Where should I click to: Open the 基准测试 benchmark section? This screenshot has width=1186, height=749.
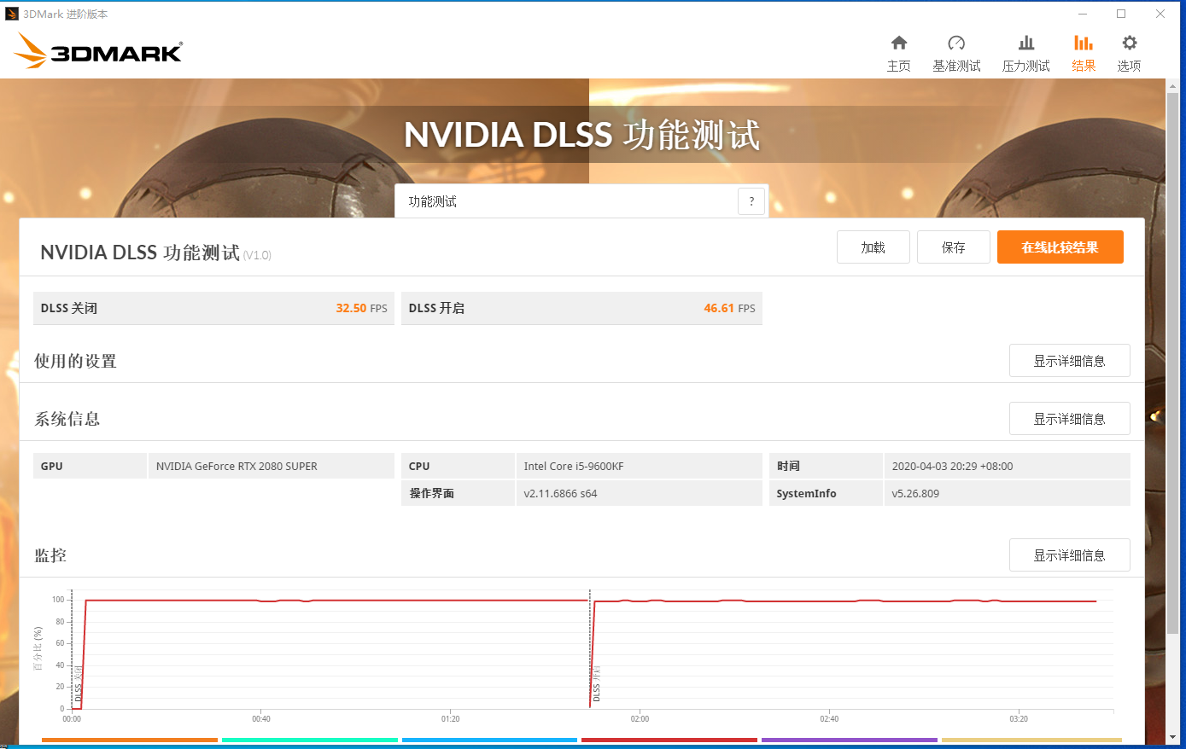tap(956, 51)
